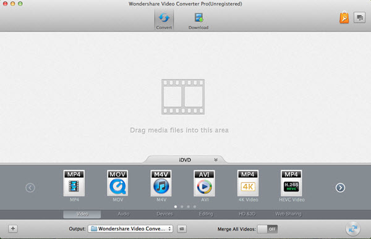Click the film strip drop area
Screen dimensions: 371x239
(x=183, y=97)
